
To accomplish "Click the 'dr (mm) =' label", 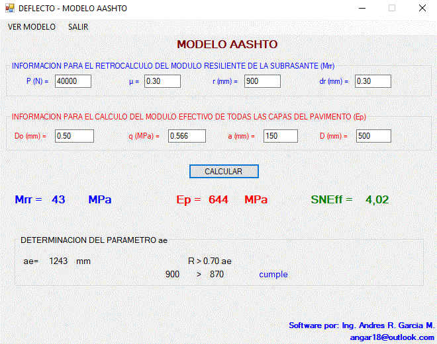I will (x=334, y=81).
